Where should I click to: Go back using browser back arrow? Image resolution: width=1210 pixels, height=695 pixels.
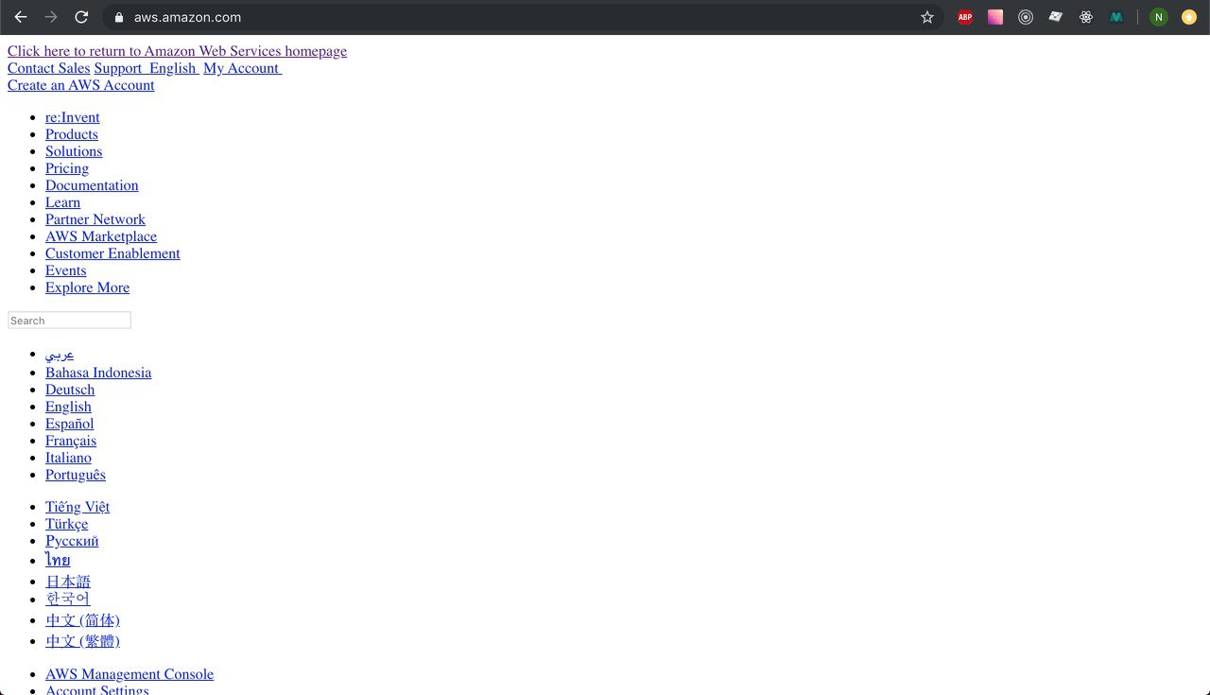[21, 17]
